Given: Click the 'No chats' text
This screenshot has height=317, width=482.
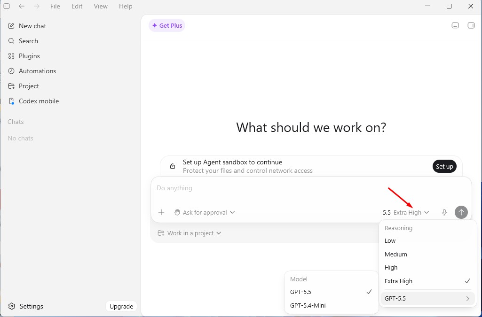Looking at the screenshot, I should tap(20, 138).
